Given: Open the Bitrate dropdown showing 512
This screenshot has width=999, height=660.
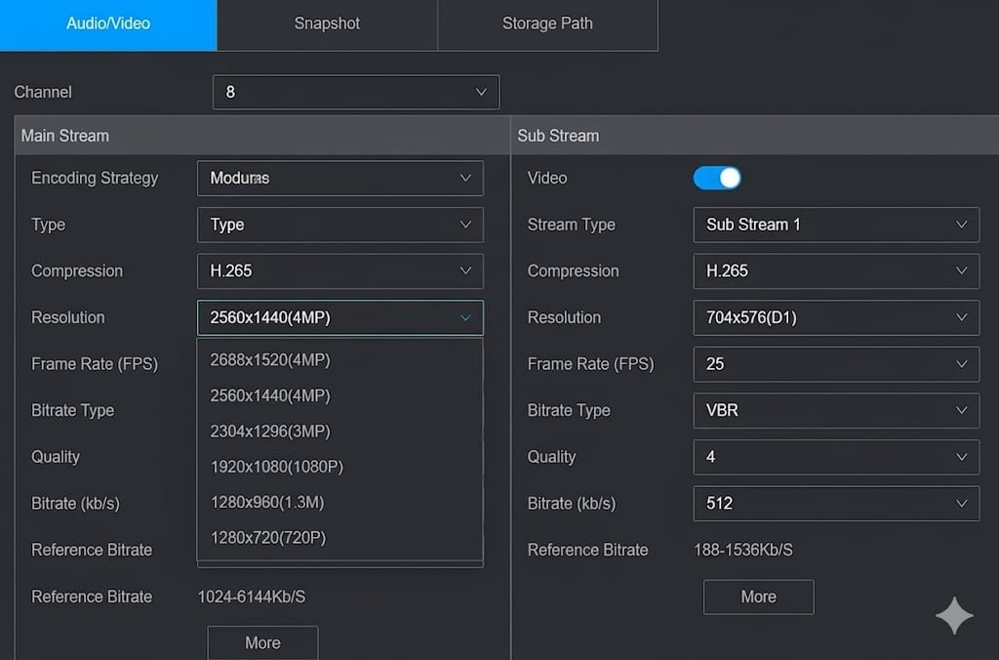Looking at the screenshot, I should click(836, 504).
